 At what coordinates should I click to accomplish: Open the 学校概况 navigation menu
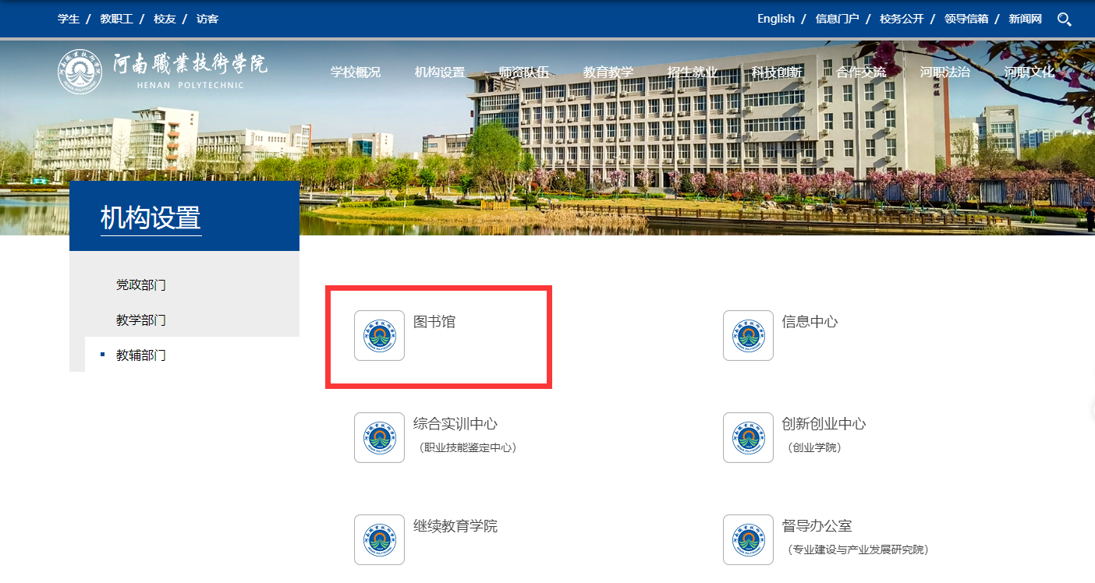pyautogui.click(x=355, y=72)
